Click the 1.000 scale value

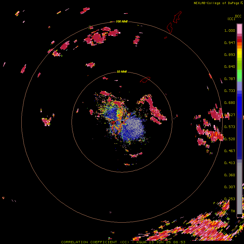[230, 30]
